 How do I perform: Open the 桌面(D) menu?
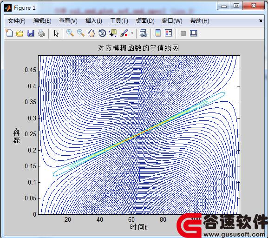145,21
